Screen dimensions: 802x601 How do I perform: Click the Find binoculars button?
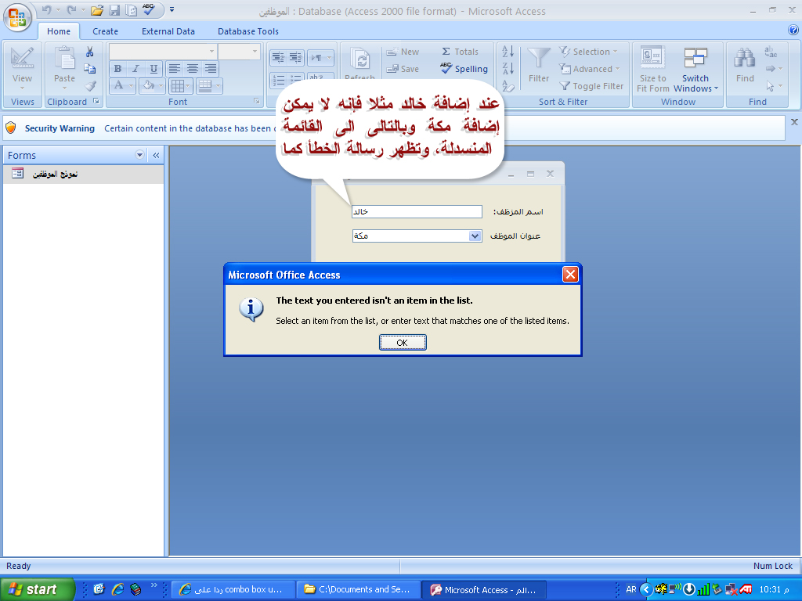click(x=745, y=65)
